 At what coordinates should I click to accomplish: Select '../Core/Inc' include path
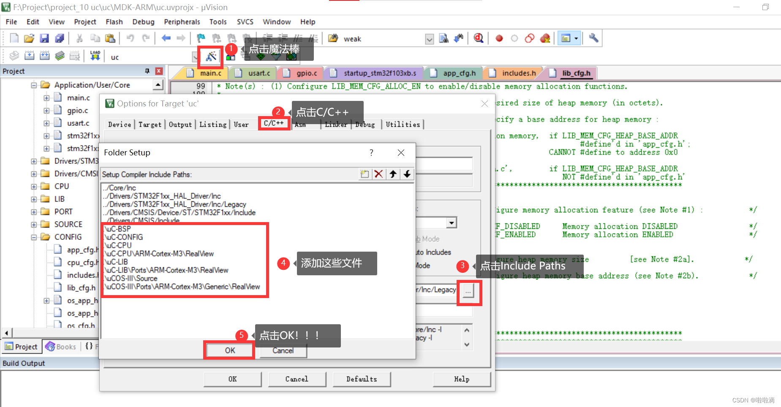click(x=120, y=188)
